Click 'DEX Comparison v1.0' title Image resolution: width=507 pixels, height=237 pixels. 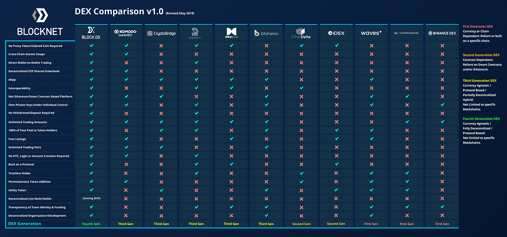click(x=119, y=12)
